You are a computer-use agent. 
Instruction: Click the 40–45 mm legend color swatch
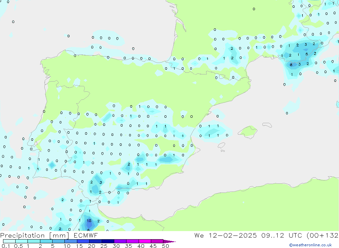coord(145,241)
